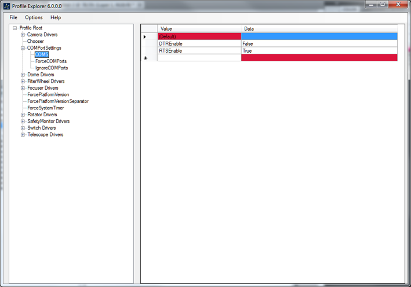Collapse the COMPortSettings node

click(23, 48)
